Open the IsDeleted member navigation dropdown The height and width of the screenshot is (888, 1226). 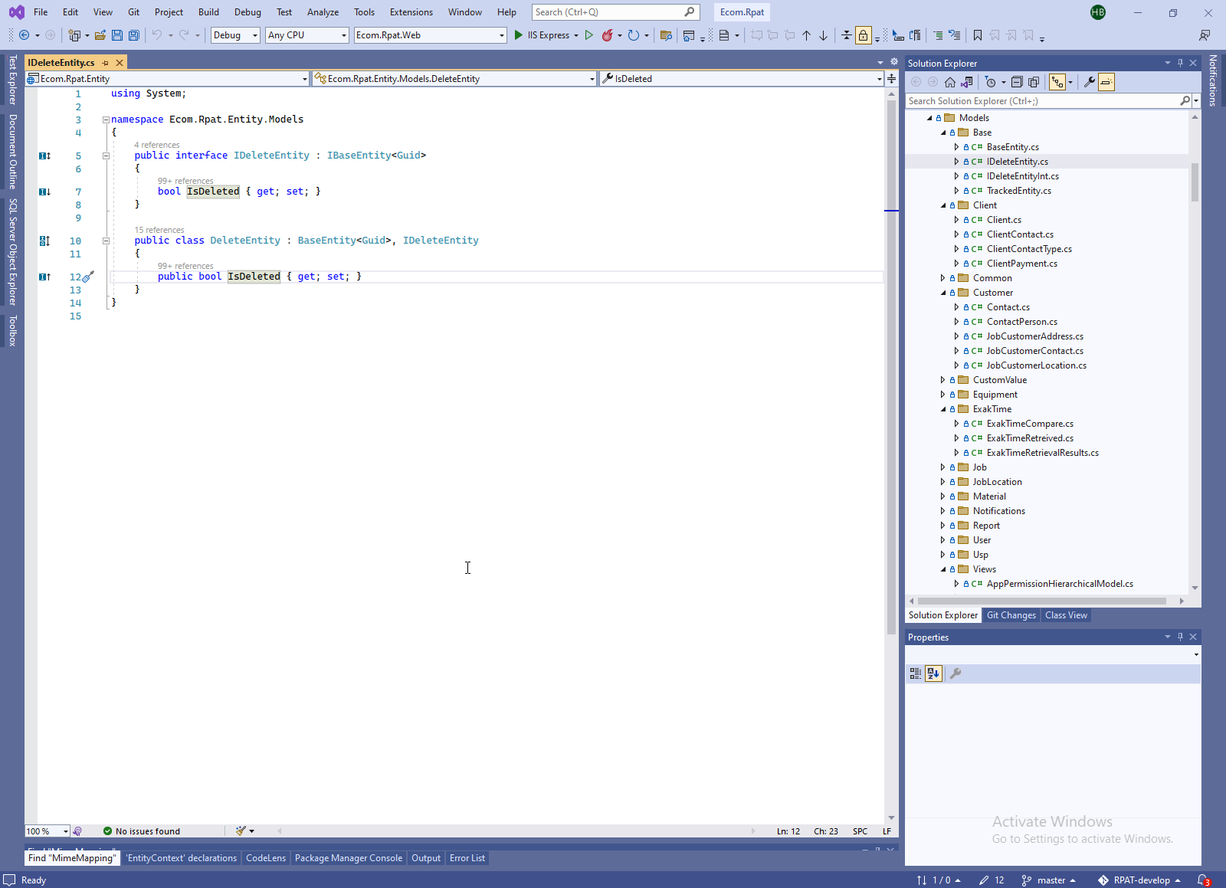(x=742, y=78)
